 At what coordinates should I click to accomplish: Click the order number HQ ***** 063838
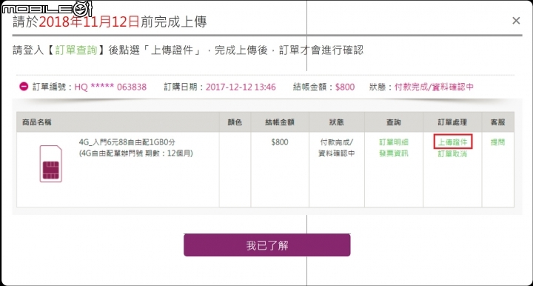pos(110,87)
